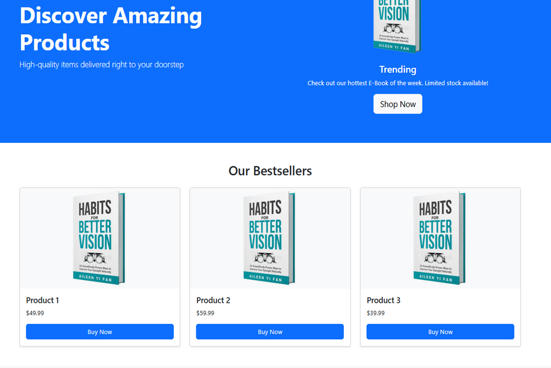Purchase Product 3 via Buy Now
This screenshot has height=368, width=551.
[440, 332]
